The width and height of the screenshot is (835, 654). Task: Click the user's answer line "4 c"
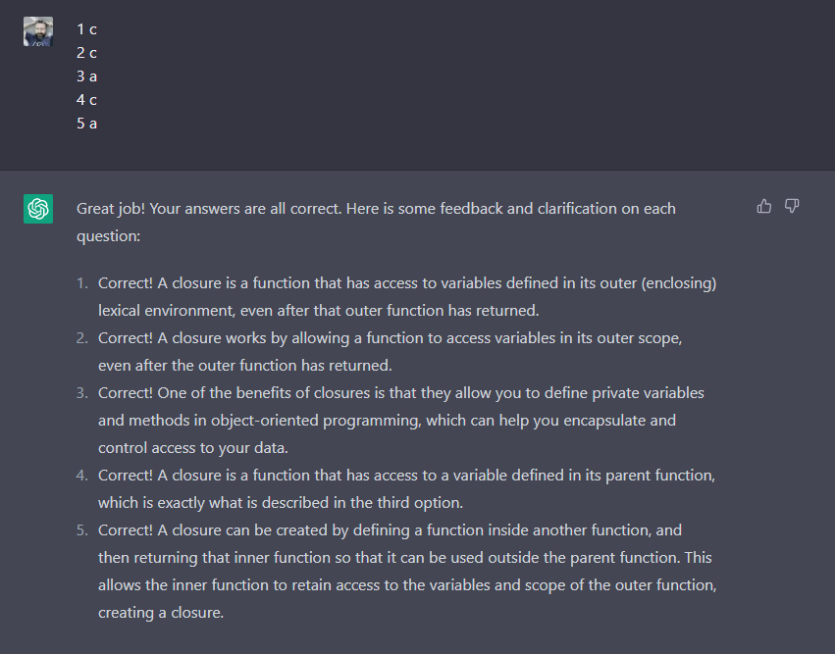(86, 100)
